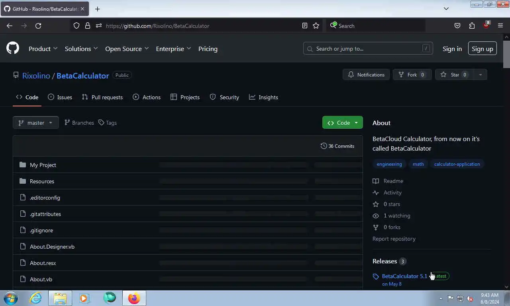Viewport: 510px width, 306px height.
Task: Click the file icon beside .editorconfig
Action: point(23,197)
